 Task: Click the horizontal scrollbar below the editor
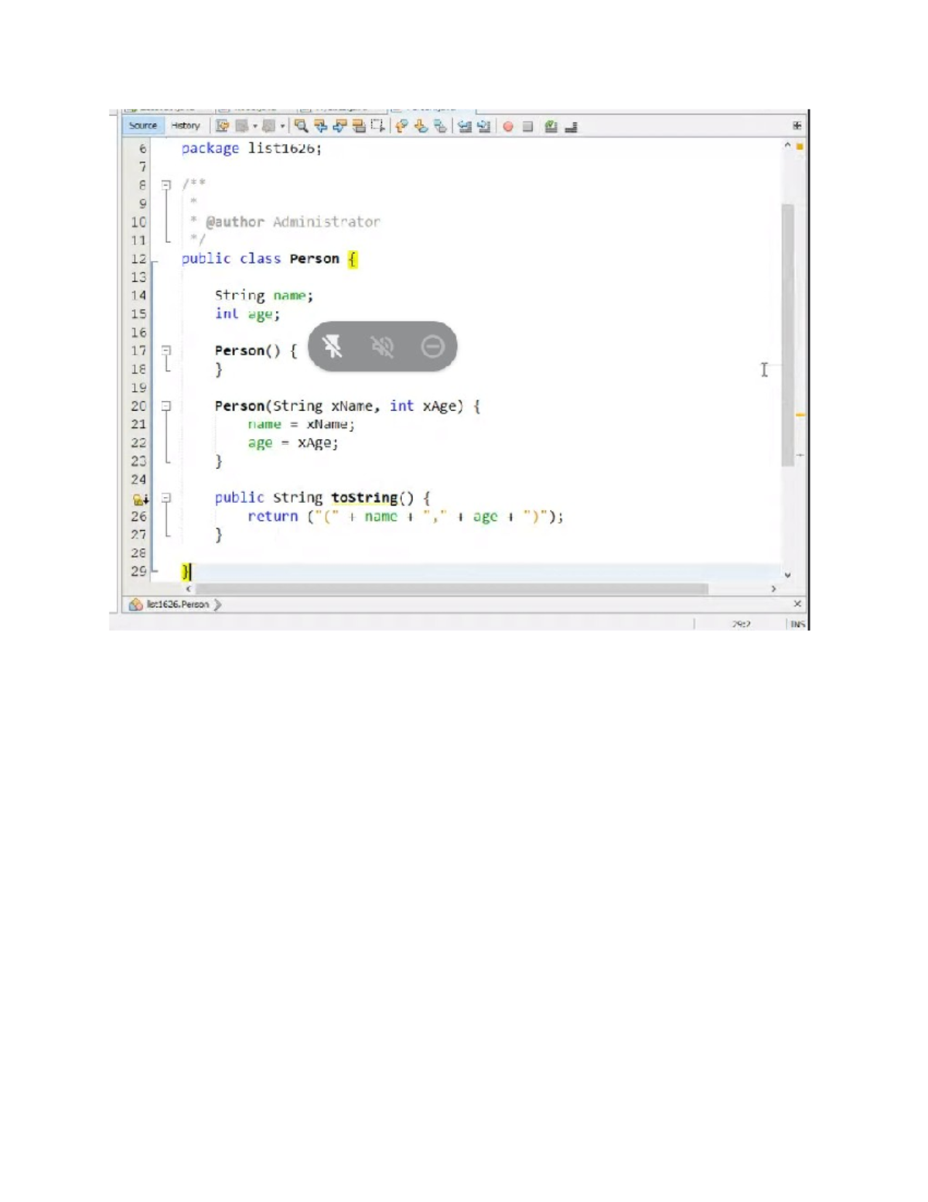[425, 589]
